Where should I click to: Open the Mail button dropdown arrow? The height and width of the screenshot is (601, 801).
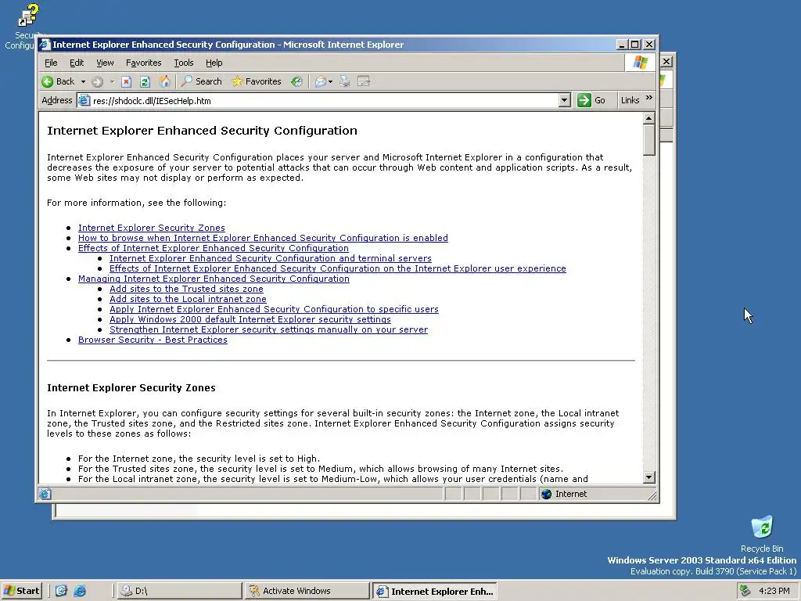coord(331,81)
